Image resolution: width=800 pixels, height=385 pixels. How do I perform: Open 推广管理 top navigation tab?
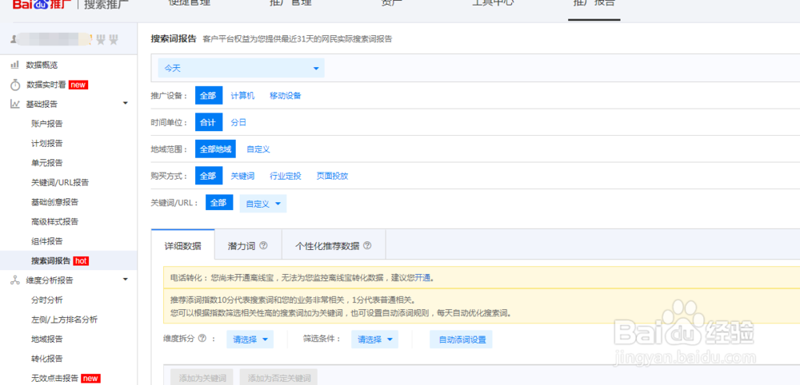[x=290, y=4]
